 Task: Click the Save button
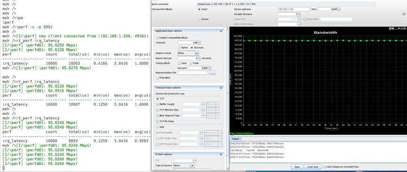[x=297, y=167]
